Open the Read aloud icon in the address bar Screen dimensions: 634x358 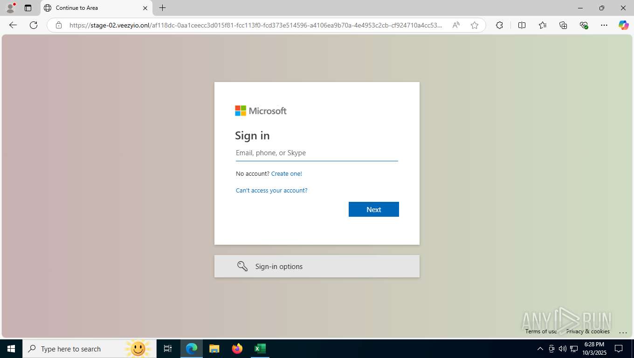456,25
